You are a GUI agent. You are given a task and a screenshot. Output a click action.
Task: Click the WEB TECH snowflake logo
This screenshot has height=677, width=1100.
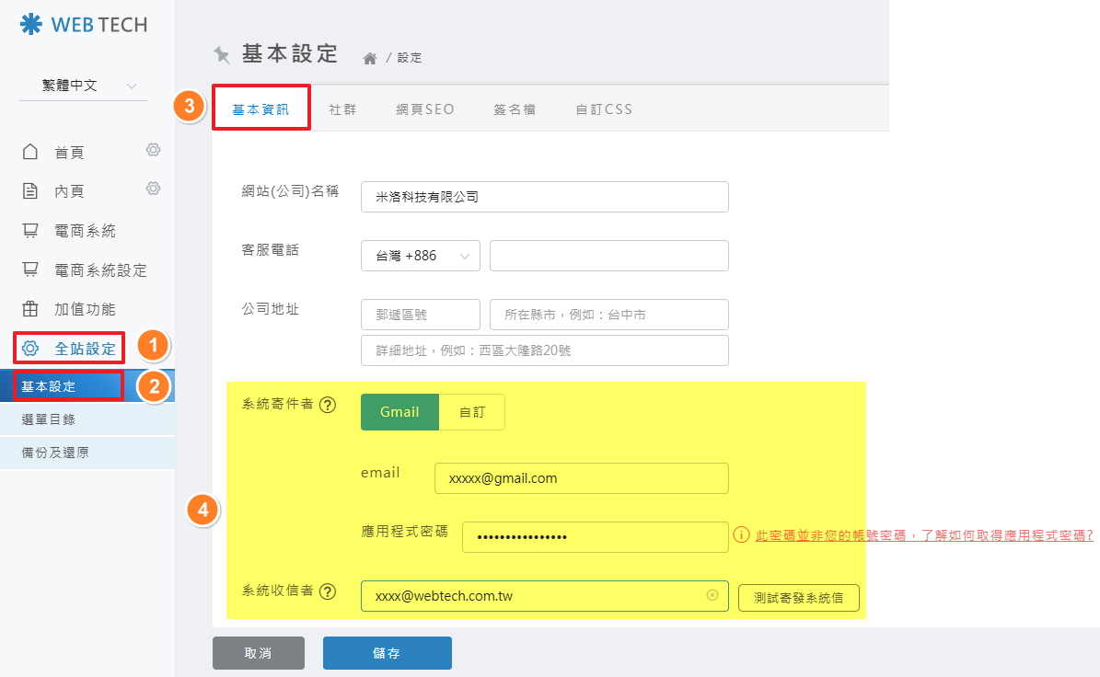click(30, 25)
